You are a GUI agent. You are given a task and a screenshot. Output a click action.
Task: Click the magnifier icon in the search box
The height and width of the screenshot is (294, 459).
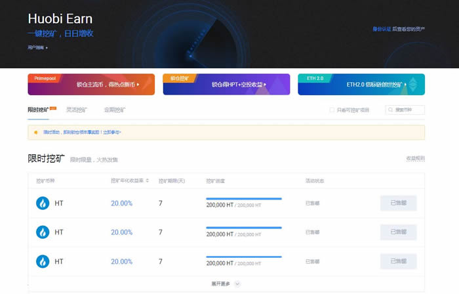pyautogui.click(x=391, y=110)
